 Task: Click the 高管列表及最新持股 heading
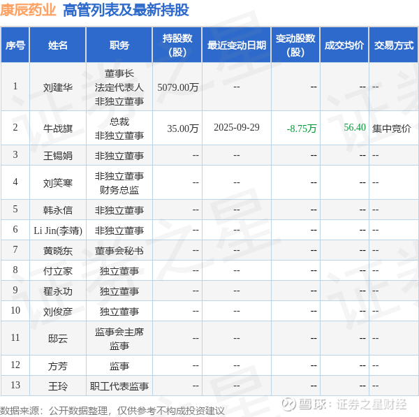point(126,10)
